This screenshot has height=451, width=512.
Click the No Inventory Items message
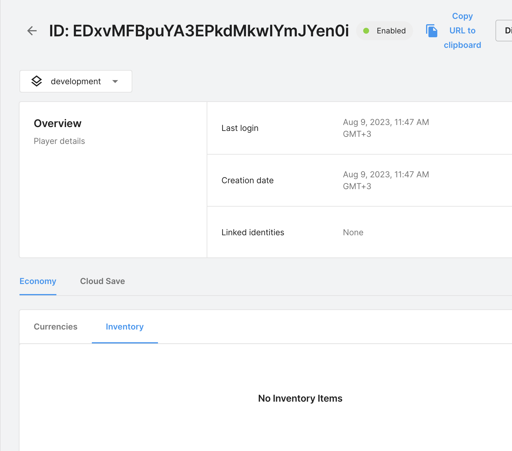point(300,398)
